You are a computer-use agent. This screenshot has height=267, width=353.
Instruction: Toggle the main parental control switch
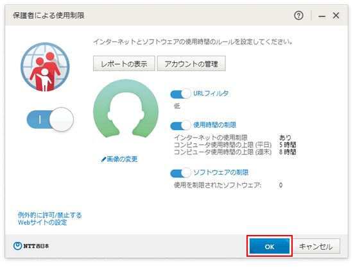coord(50,120)
